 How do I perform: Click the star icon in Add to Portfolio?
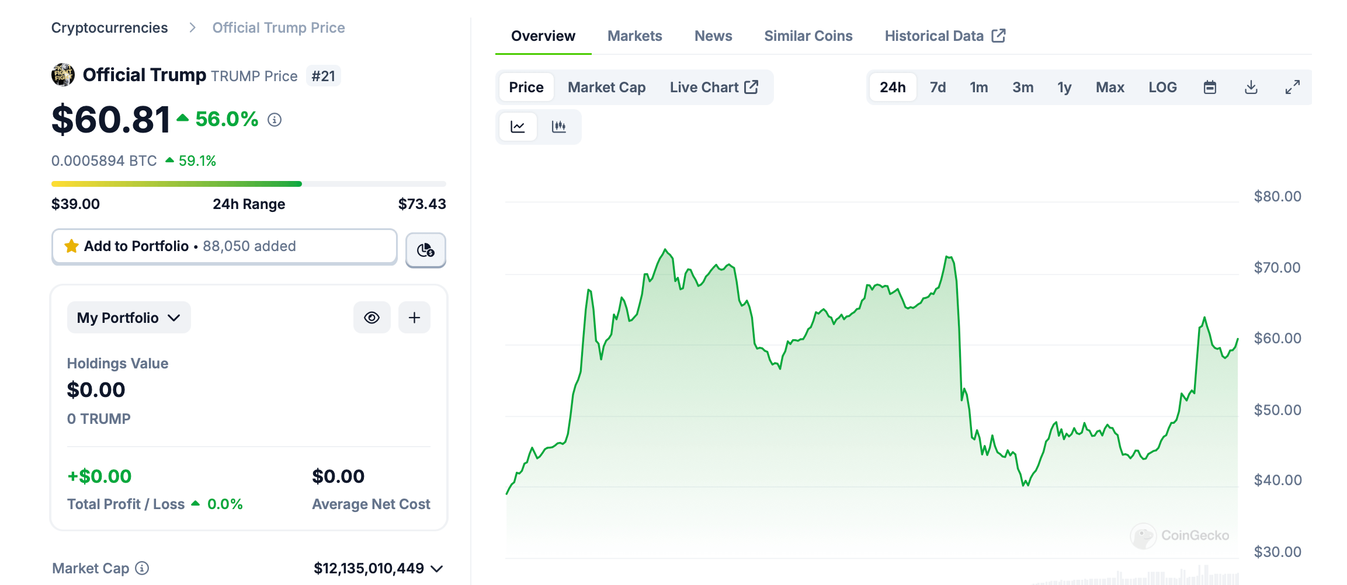point(72,246)
